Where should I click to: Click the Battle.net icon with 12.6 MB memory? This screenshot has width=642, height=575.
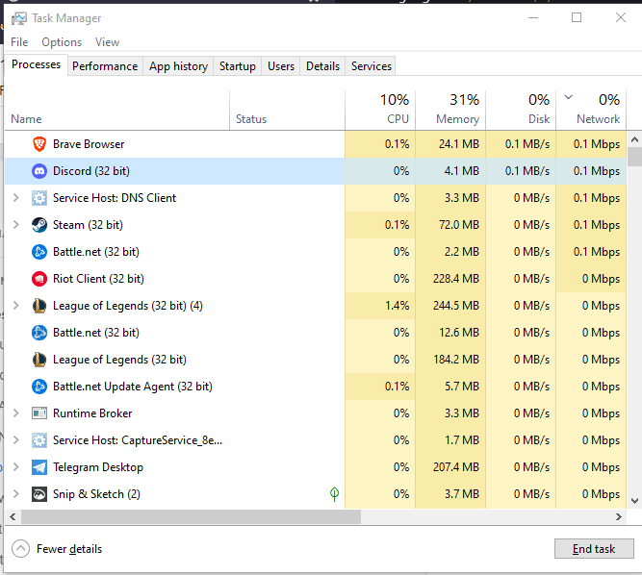(39, 333)
